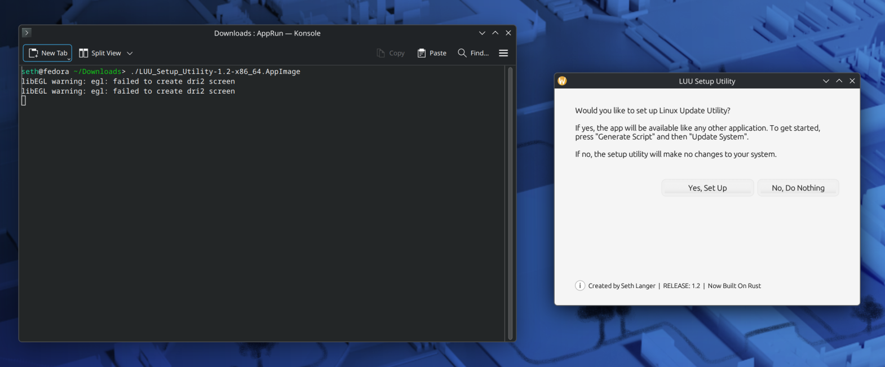Minimize the Konsole window
This screenshot has width=885, height=367.
(x=482, y=33)
